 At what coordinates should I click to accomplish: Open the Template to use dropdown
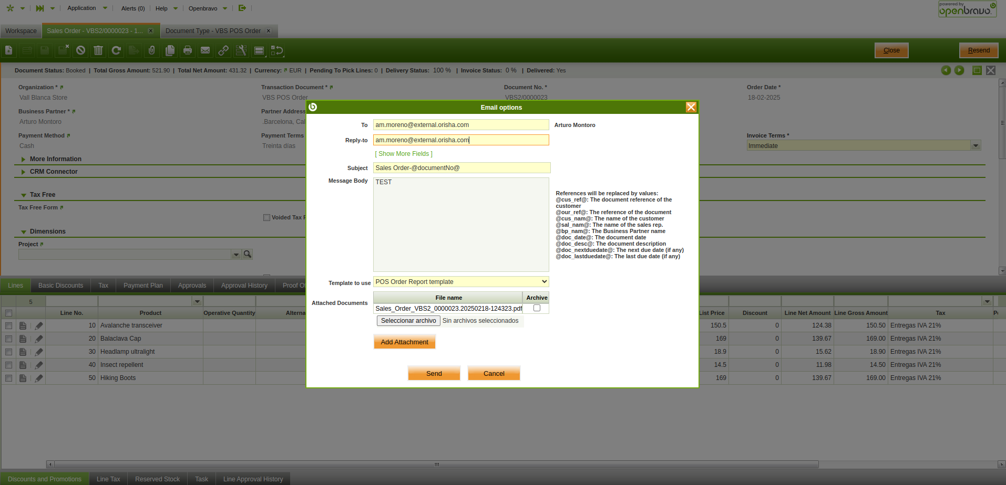[461, 282]
